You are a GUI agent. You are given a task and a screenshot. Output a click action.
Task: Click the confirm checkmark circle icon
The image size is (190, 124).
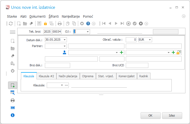[x=134, y=24]
